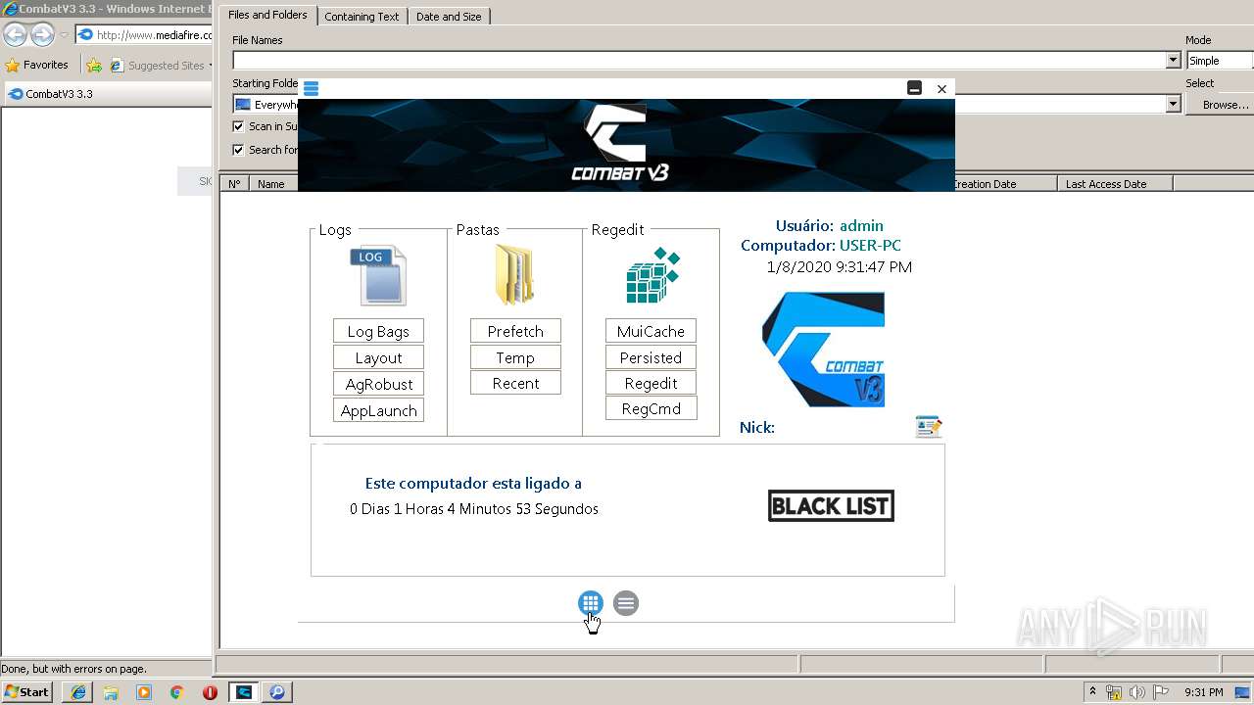Screen dimensions: 1254x705
Task: Click the 9:31 PM system clock
Action: (x=1204, y=692)
